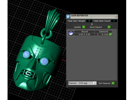Screen dimensions: 134x100
Task: Select the round gem thumbnail
Action: tap(71, 33)
